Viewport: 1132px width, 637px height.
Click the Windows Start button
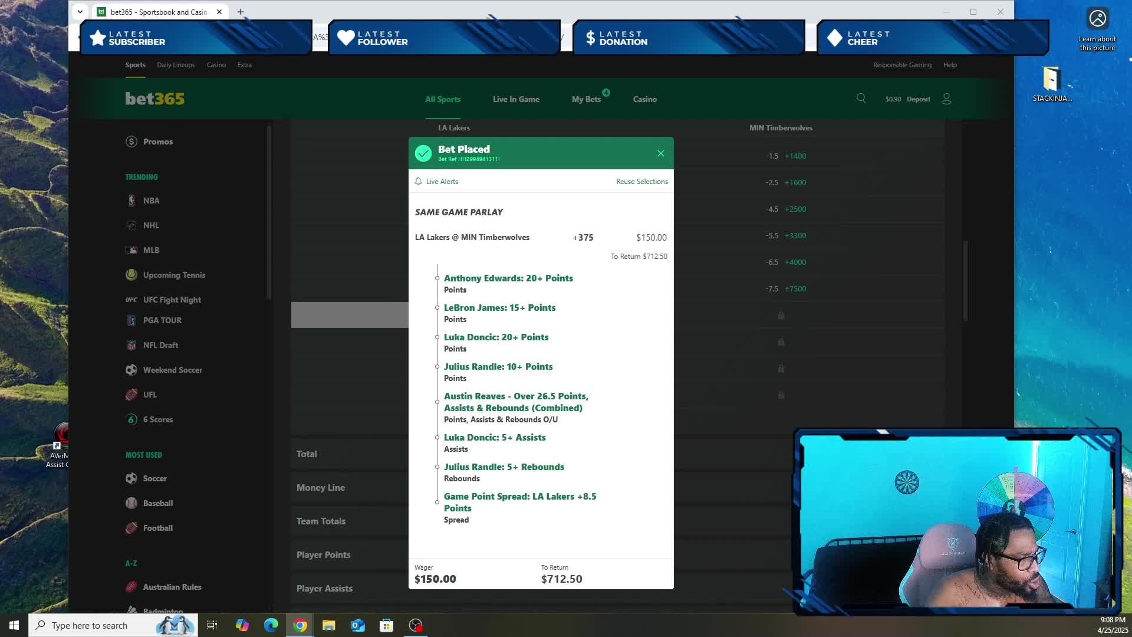point(14,625)
